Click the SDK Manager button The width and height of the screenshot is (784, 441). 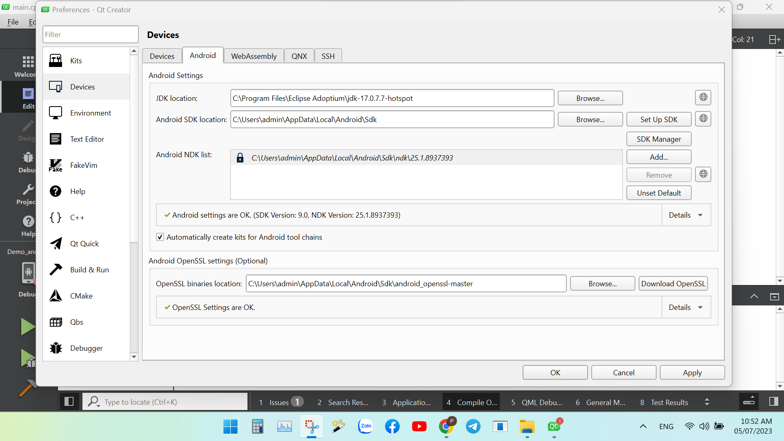659,139
